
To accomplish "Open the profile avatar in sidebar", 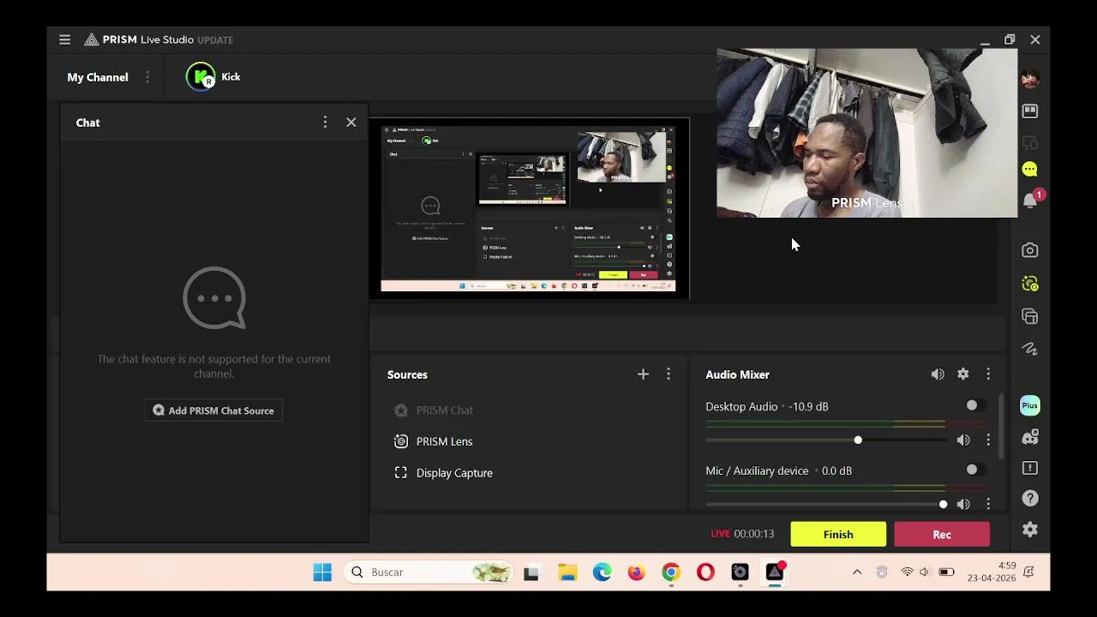I will 1030,79.
